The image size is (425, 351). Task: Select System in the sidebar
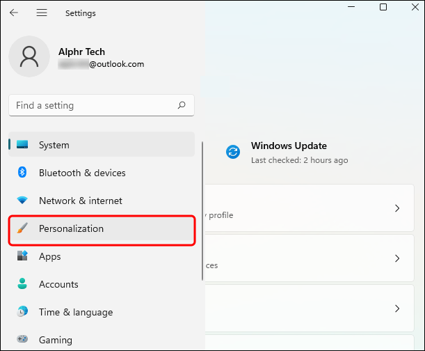pos(54,145)
